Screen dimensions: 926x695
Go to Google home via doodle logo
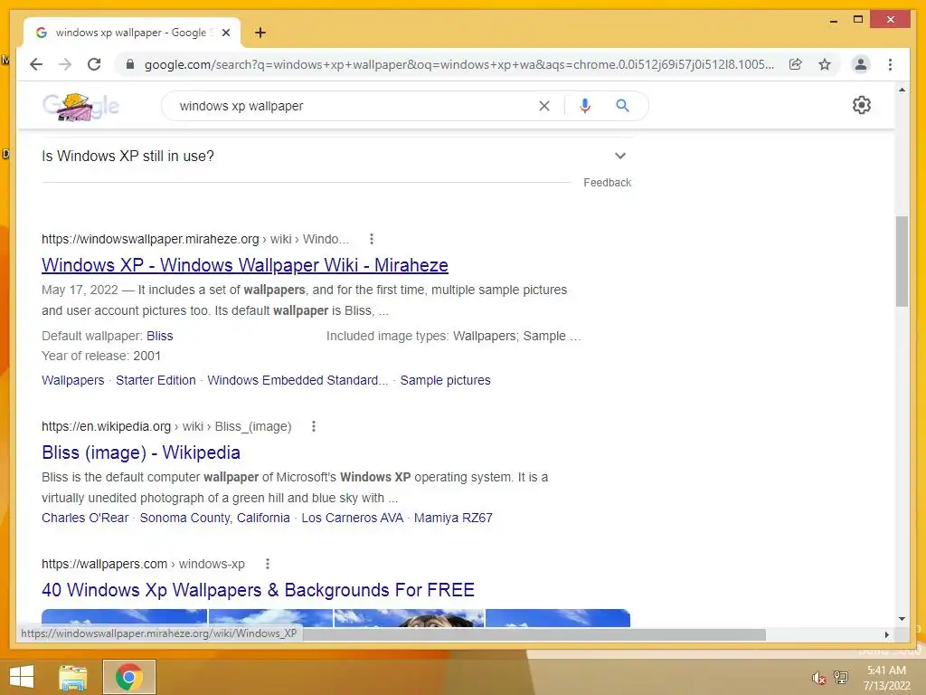[x=80, y=107]
